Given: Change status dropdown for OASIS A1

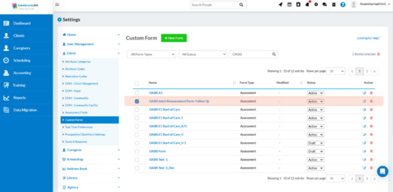Looking at the screenshot, I should coord(316,93).
